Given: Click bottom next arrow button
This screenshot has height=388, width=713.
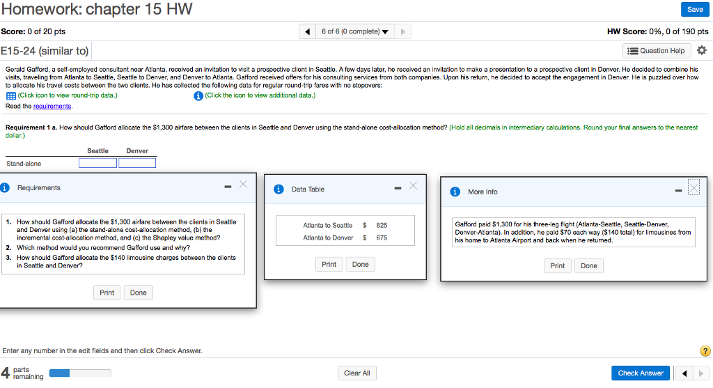Looking at the screenshot, I should pyautogui.click(x=700, y=373).
